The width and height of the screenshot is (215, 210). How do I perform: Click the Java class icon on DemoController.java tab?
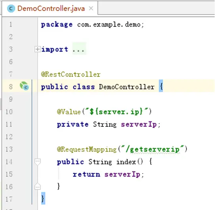11,9
